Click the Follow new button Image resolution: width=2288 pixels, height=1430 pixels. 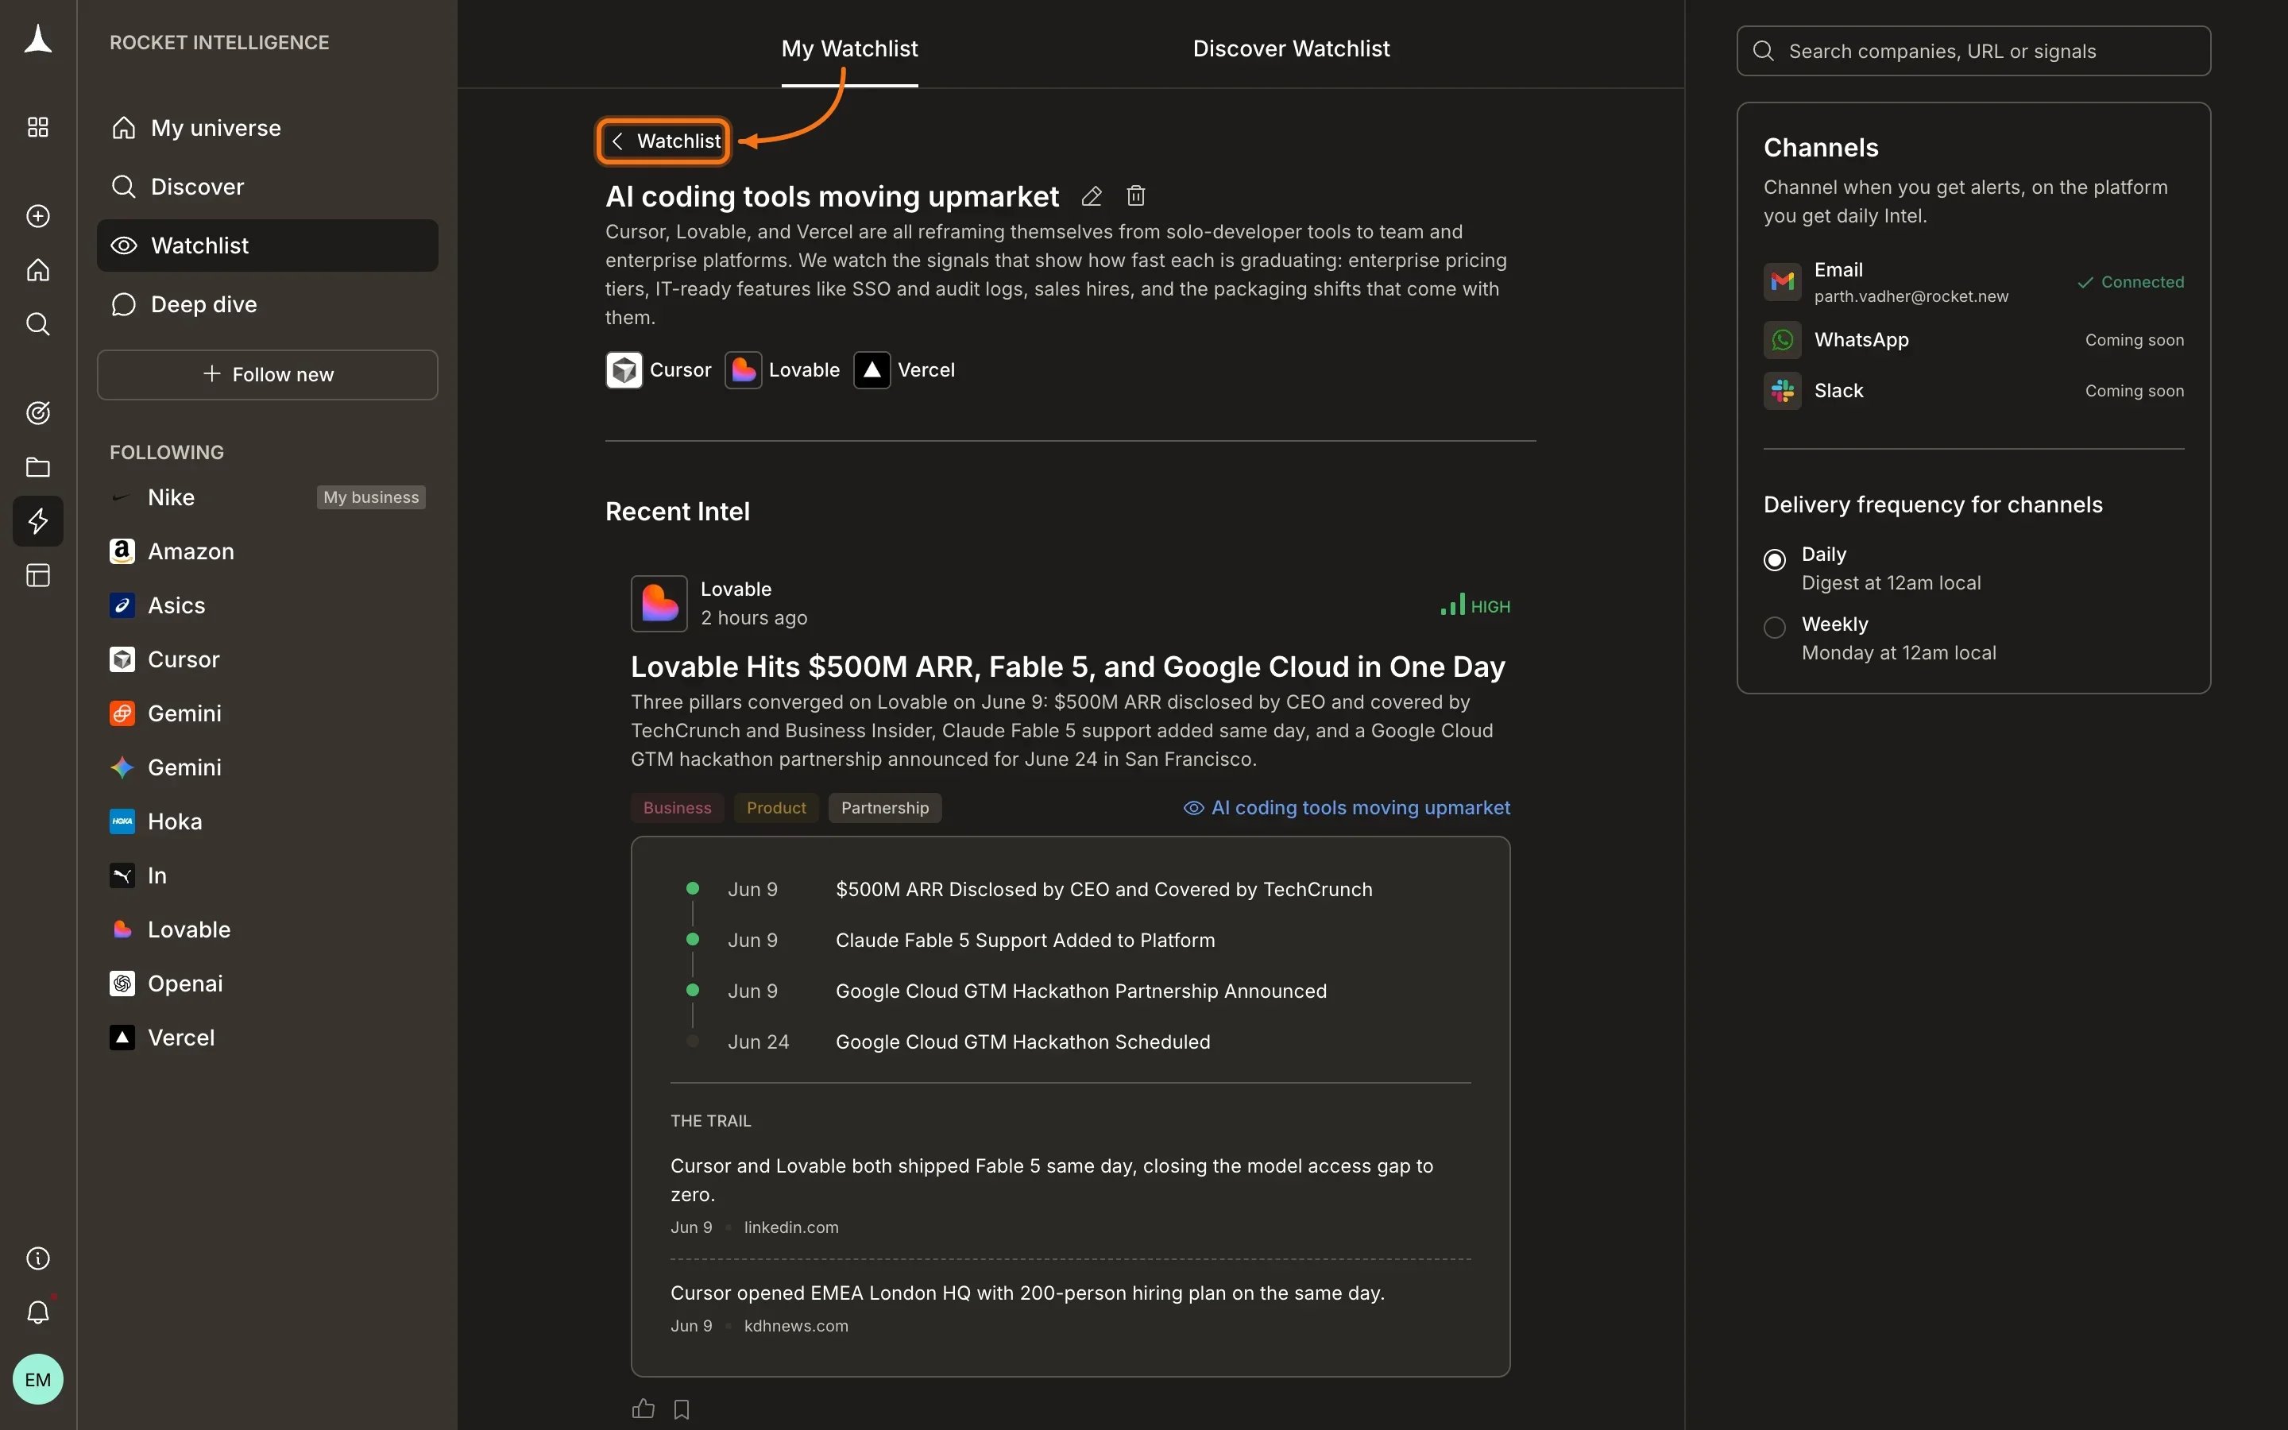click(268, 374)
